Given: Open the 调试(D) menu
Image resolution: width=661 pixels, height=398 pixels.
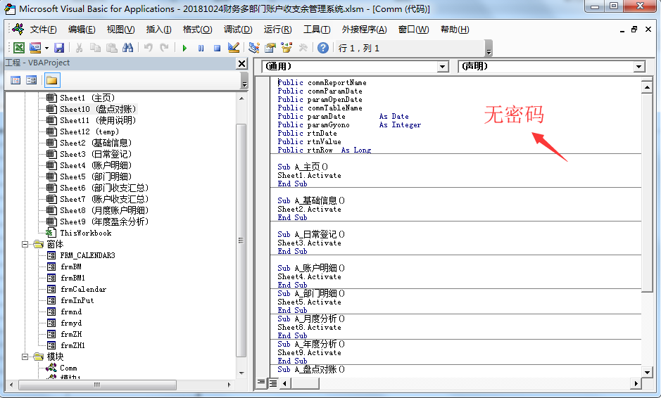Looking at the screenshot, I should point(238,30).
